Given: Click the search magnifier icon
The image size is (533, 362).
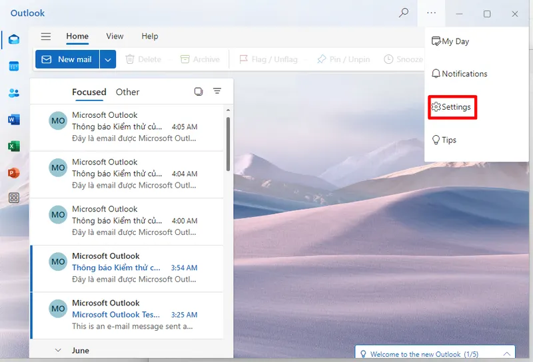Looking at the screenshot, I should [404, 13].
